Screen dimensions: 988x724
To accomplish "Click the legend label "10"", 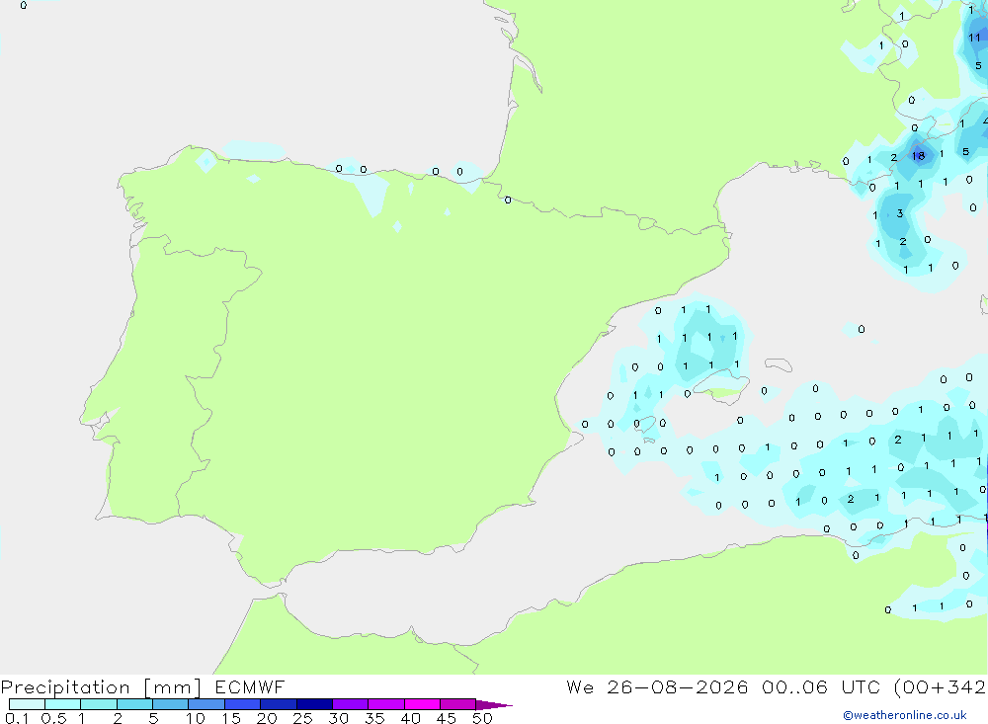I will coord(195,718).
